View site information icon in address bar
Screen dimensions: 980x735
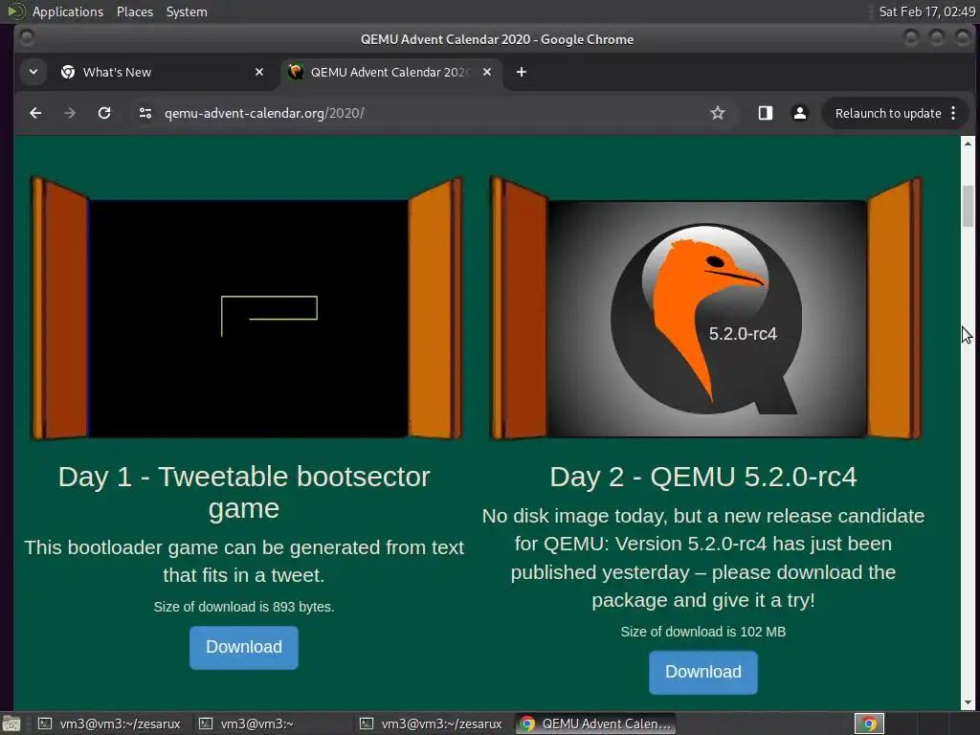click(x=145, y=113)
